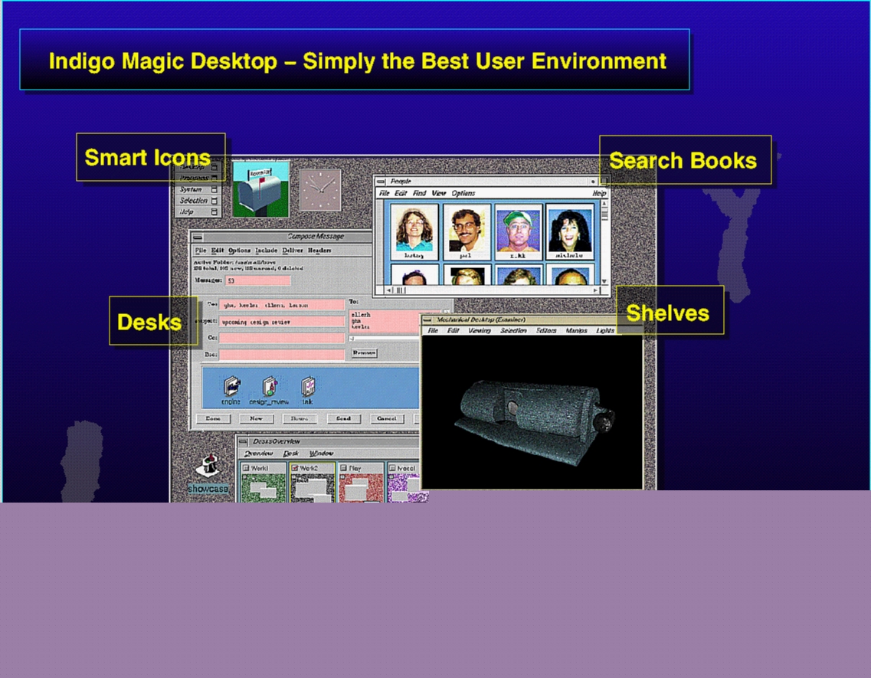Click People window vertical scrollbar up arrow

pyautogui.click(x=604, y=204)
